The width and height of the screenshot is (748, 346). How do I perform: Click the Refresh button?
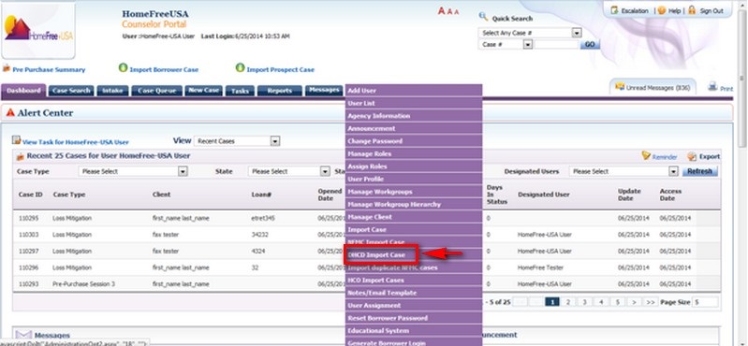point(700,171)
